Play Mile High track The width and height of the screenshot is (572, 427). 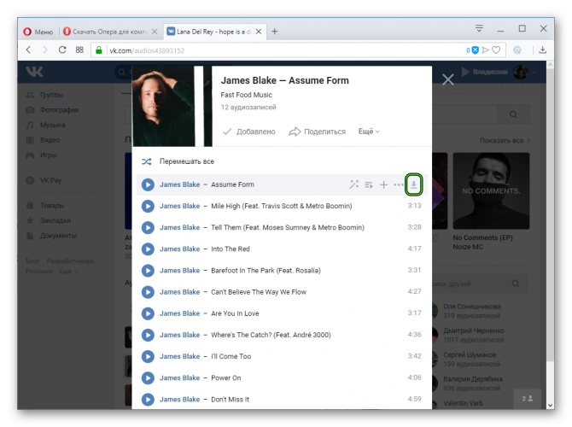[148, 206]
